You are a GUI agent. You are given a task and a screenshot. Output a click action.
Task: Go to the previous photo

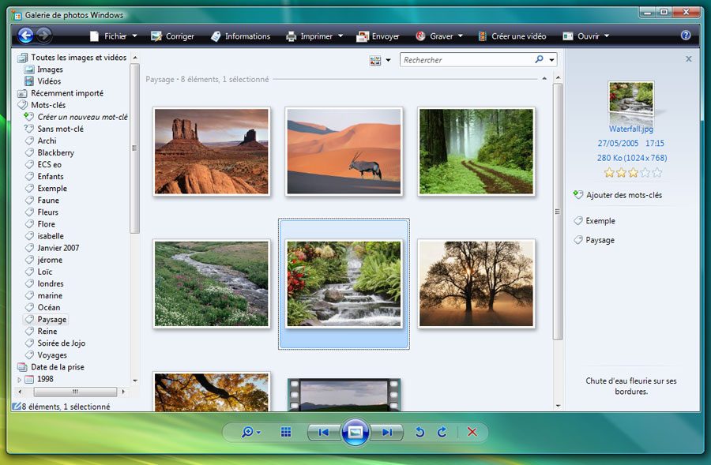click(324, 432)
